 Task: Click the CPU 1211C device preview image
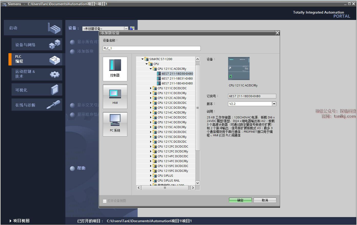click(x=239, y=69)
